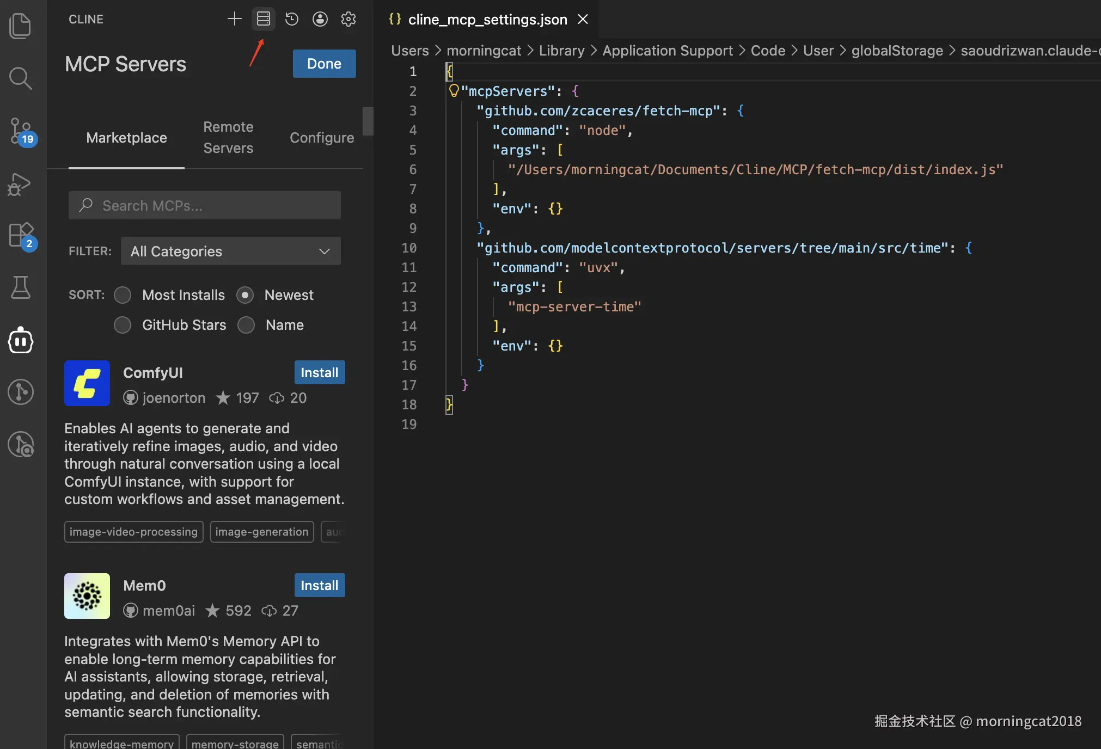The width and height of the screenshot is (1101, 749).
Task: Open the Run and Debug view
Action: pos(20,184)
